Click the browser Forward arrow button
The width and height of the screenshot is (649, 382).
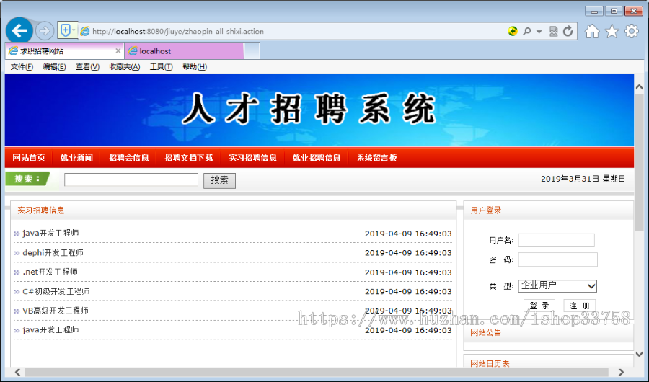[44, 30]
